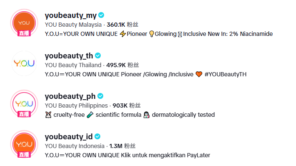Open youbeauty_id orange profile avatar

(24, 144)
